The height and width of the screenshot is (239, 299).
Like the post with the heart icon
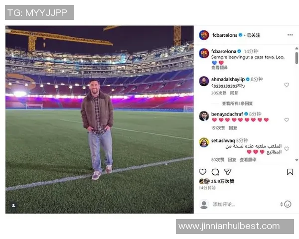pos(202,172)
